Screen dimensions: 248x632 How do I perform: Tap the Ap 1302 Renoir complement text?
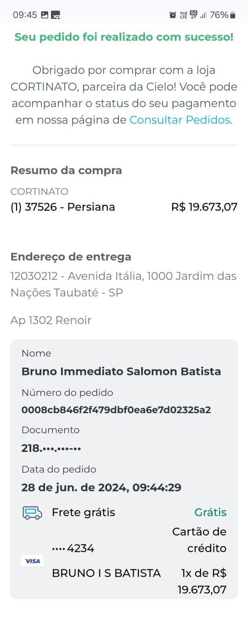coord(51,320)
